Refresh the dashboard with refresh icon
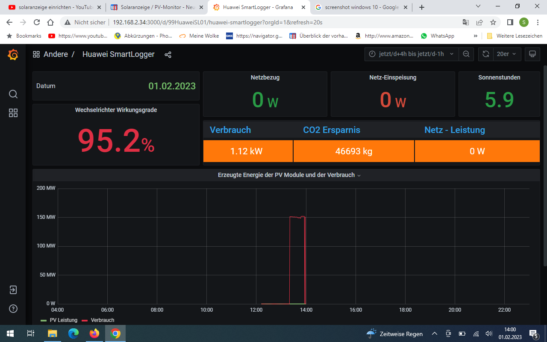 (485, 54)
